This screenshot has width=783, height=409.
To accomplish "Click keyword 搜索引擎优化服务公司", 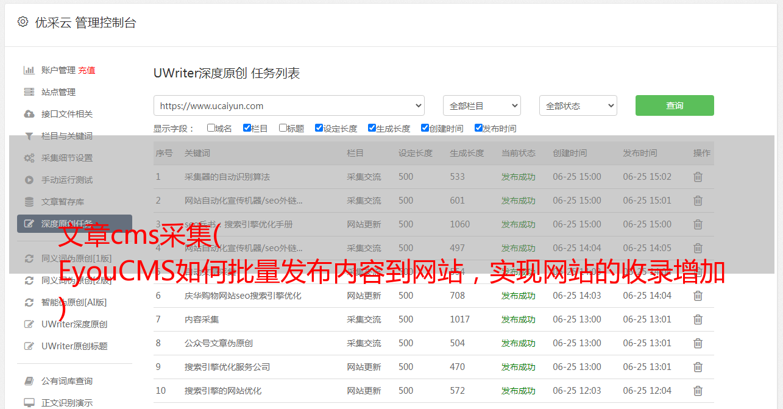I will (227, 367).
